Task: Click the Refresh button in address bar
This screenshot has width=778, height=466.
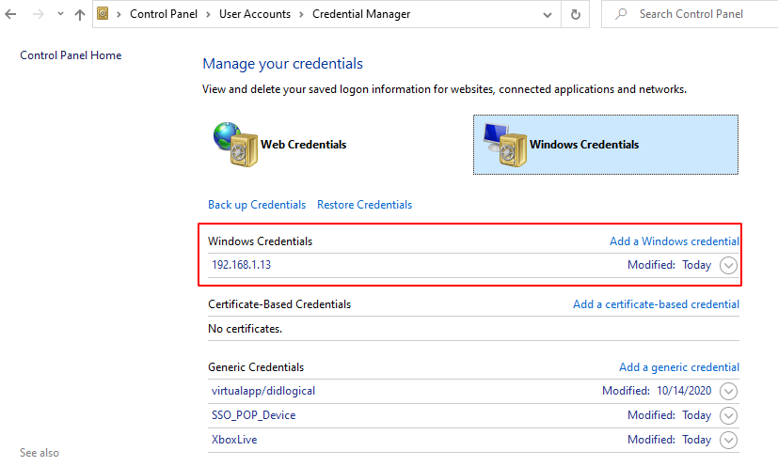Action: click(576, 14)
